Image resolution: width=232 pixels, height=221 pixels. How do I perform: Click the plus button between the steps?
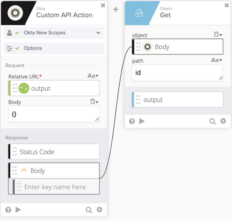click(115, 9)
